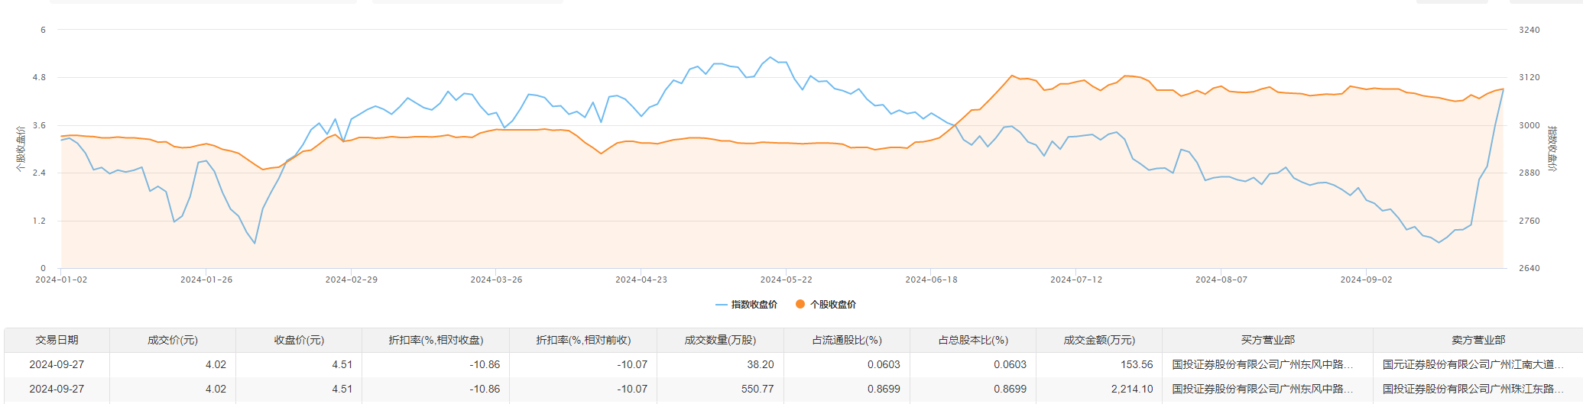Sort by the 交易日期 column header
This screenshot has width=1583, height=404.
click(57, 341)
